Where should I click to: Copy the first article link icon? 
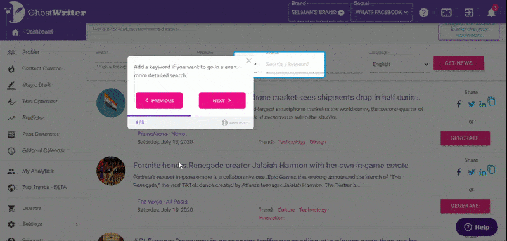(x=492, y=101)
